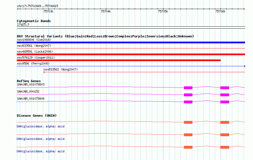Click the second orange exon of bottom OMIM gene
Viewport: 253px width, 160px height.
(225, 147)
